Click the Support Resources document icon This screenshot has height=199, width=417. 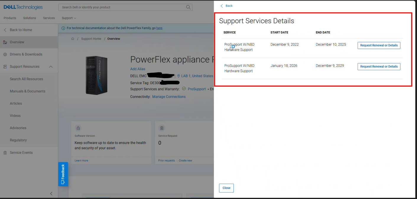5,67
